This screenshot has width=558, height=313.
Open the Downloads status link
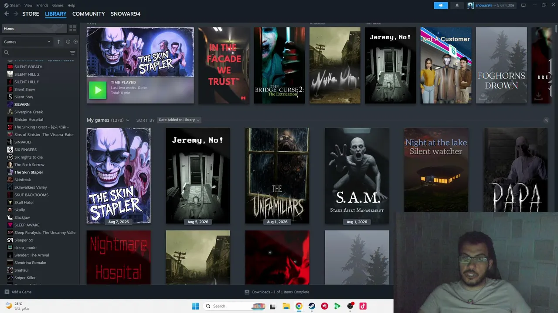click(277, 292)
